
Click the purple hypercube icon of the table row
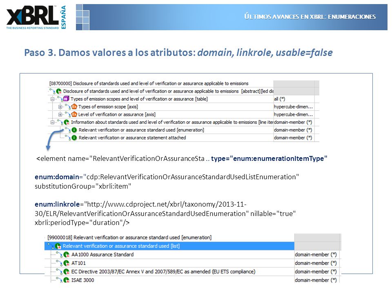[66, 99]
